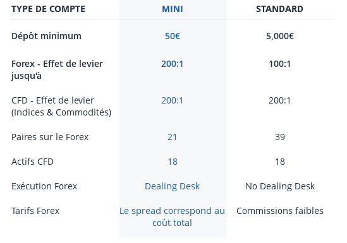The image size is (347, 243).
Task: Click the No Dealing Desk text
Action: (x=280, y=186)
